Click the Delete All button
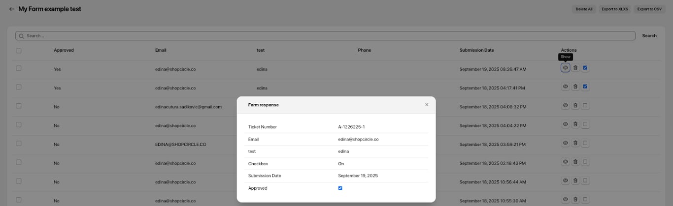The width and height of the screenshot is (673, 206). click(584, 9)
